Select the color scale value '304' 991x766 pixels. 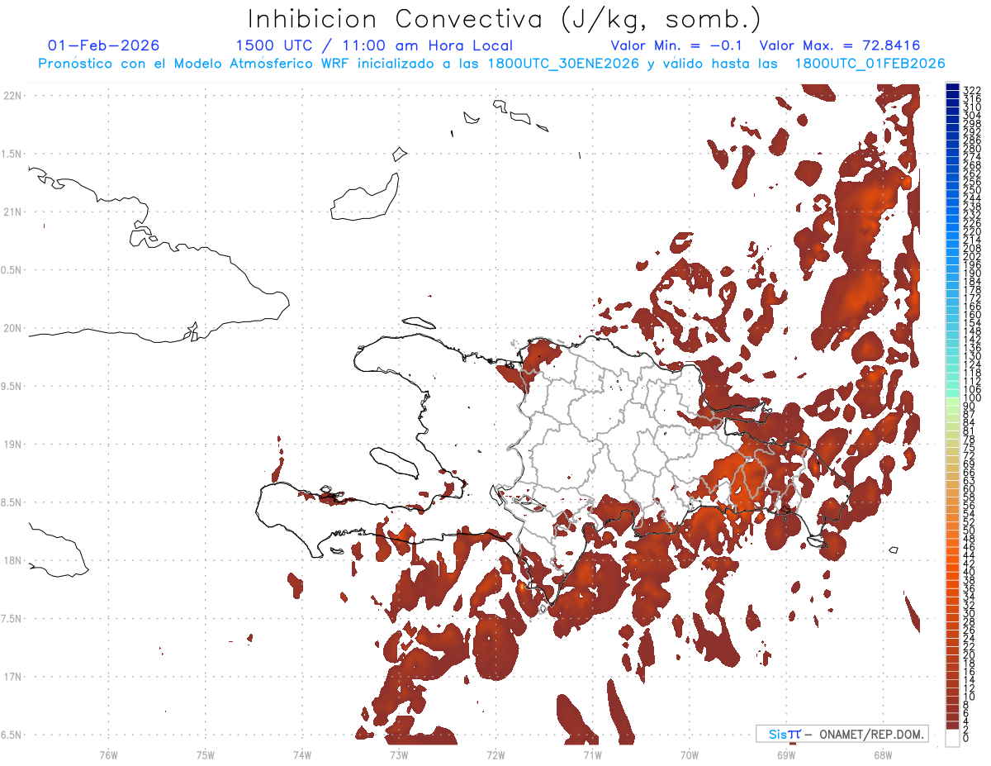coord(972,116)
